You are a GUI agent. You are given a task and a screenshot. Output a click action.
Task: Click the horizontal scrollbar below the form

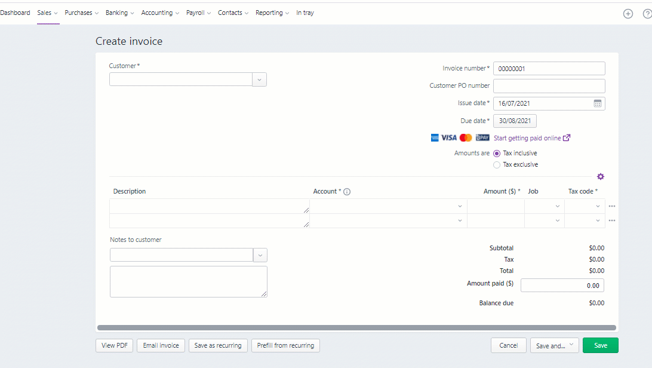356,327
